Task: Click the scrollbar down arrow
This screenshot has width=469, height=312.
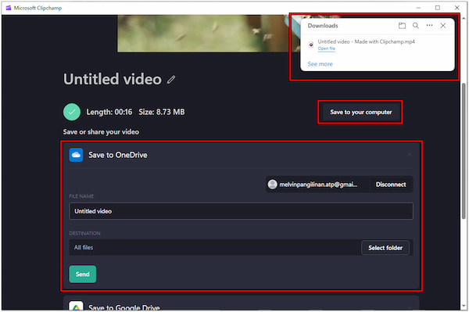Action: 464,306
